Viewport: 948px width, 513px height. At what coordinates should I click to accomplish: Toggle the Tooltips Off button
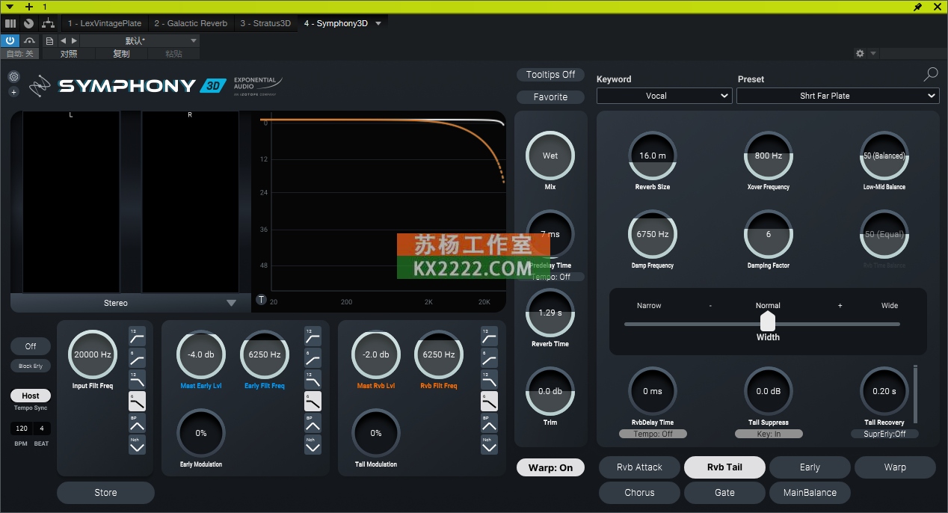coord(551,75)
